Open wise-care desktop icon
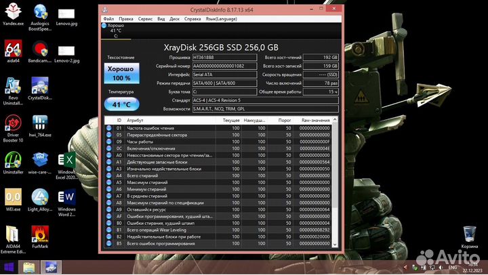488x275 pixels. (x=40, y=163)
